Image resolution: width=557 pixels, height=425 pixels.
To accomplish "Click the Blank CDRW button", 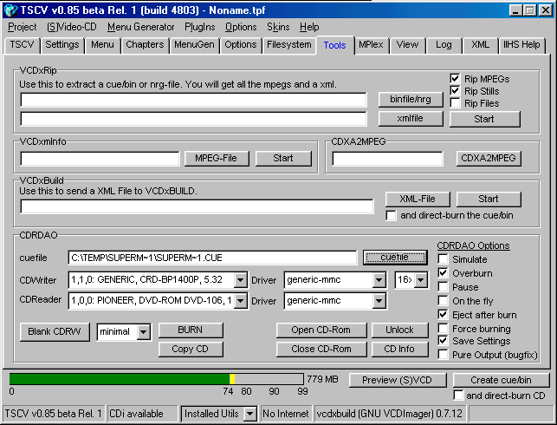I will [54, 331].
